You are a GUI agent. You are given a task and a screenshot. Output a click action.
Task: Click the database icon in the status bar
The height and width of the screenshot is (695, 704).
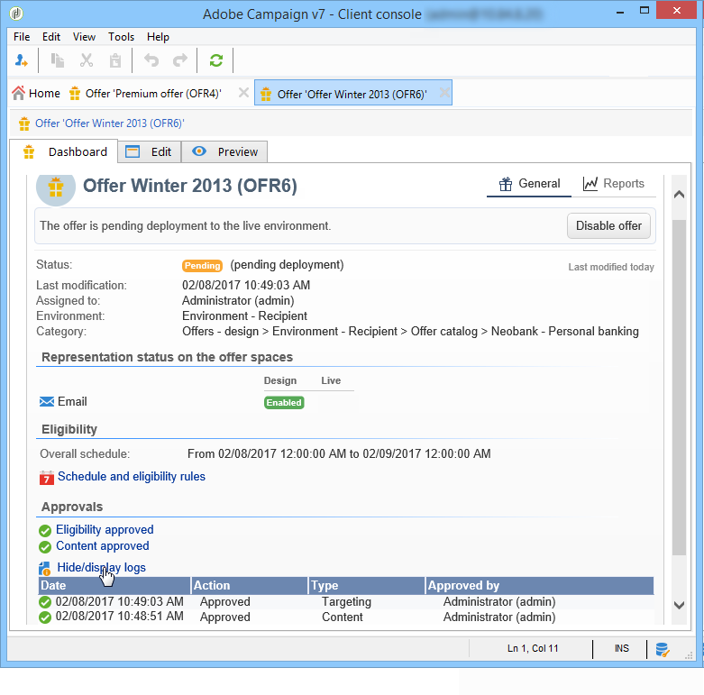tap(663, 649)
